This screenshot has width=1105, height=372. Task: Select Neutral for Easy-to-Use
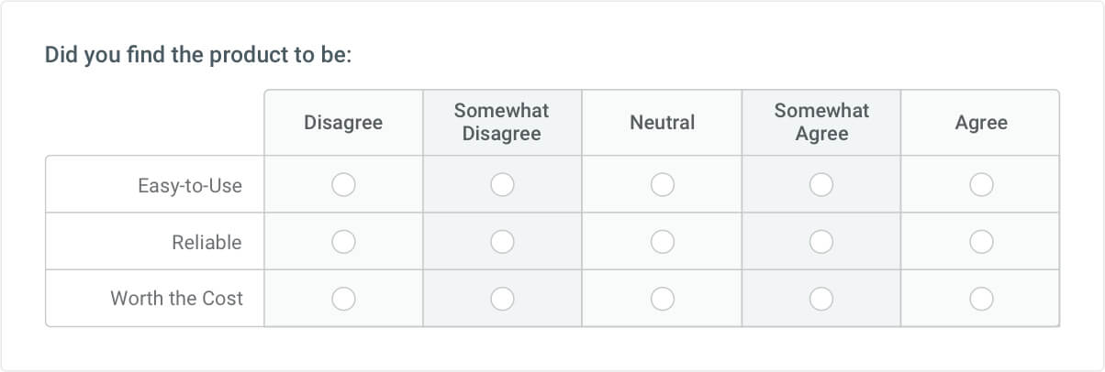[x=663, y=185]
